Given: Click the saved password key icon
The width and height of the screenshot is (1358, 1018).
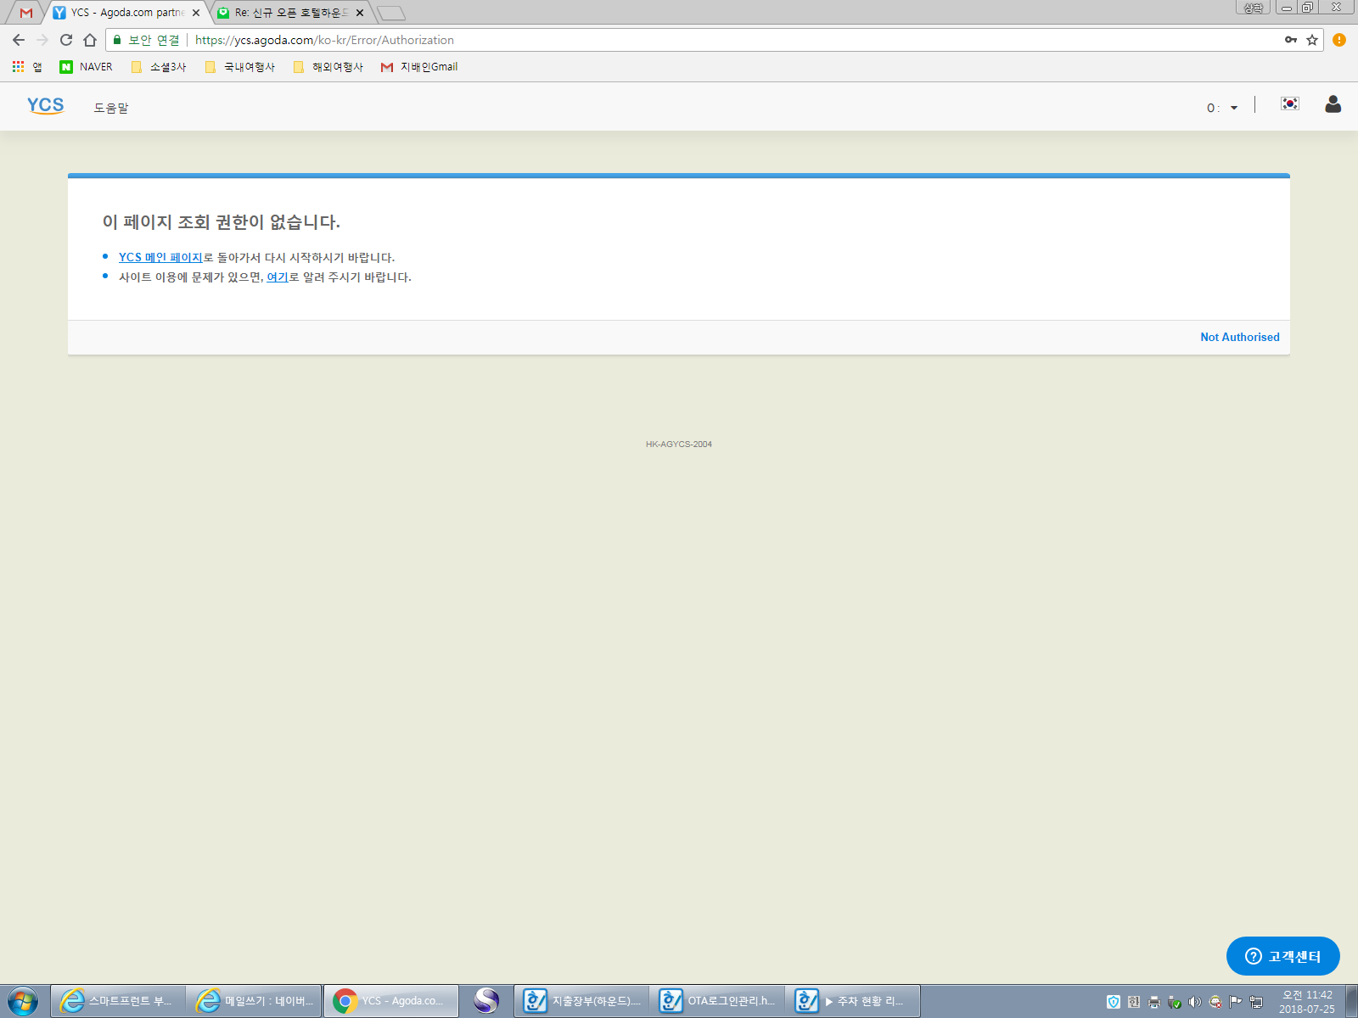Looking at the screenshot, I should tap(1291, 40).
